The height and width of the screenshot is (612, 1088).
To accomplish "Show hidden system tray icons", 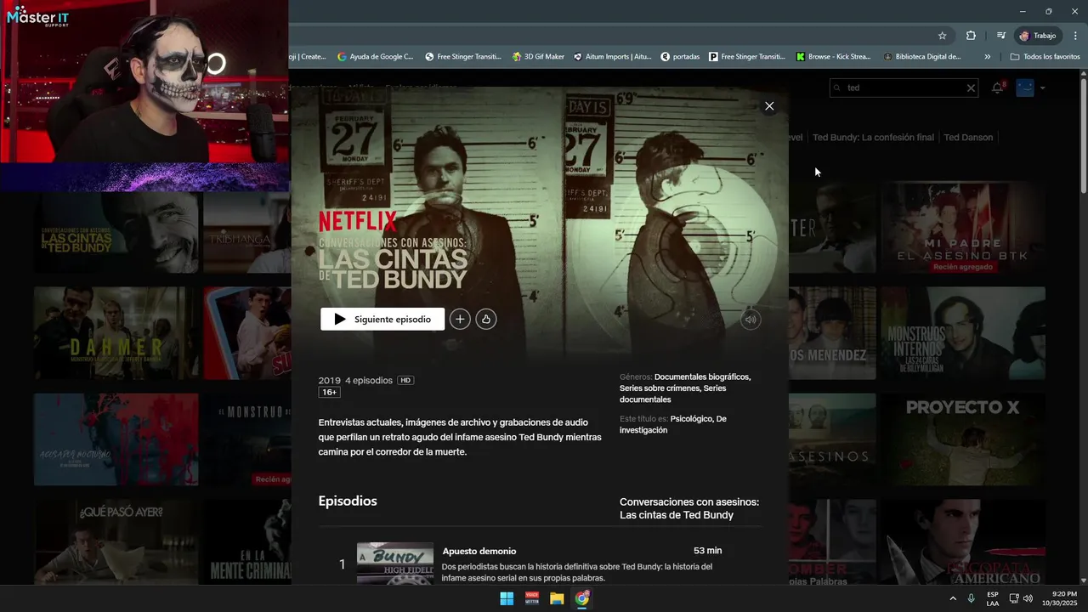I will [952, 598].
